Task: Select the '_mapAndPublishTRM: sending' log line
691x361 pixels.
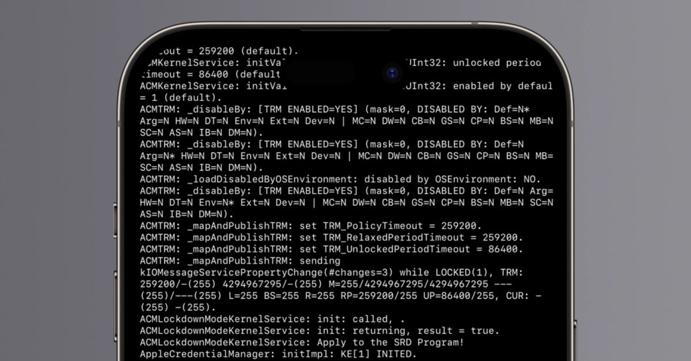Action: pos(241,261)
